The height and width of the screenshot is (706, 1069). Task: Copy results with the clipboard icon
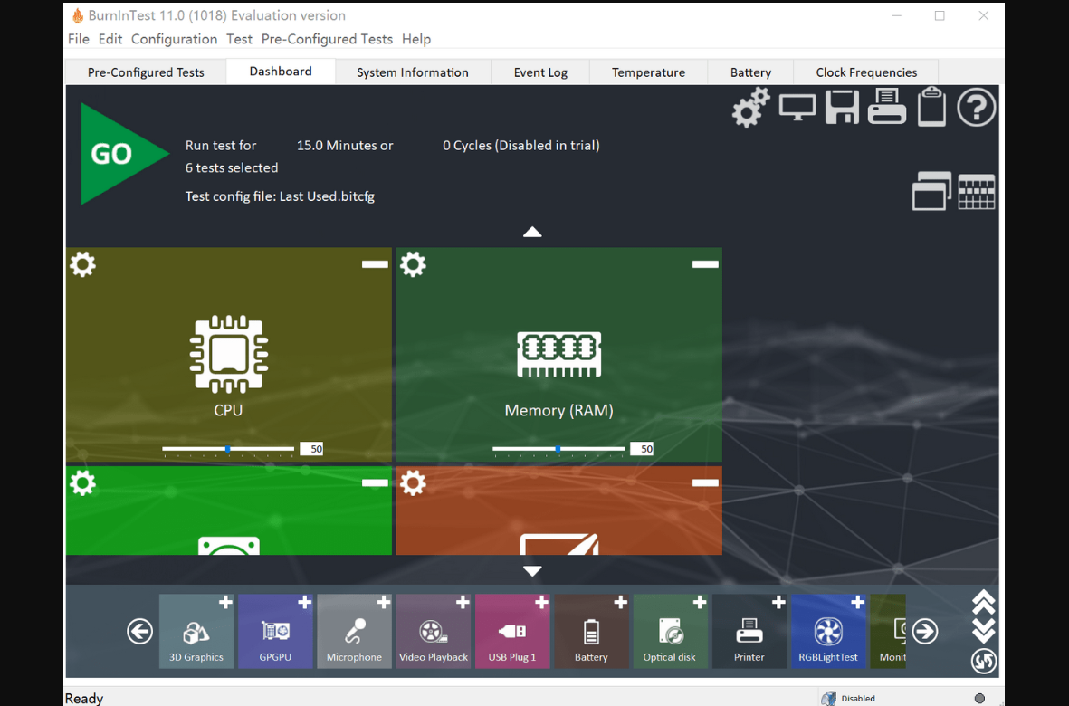931,106
